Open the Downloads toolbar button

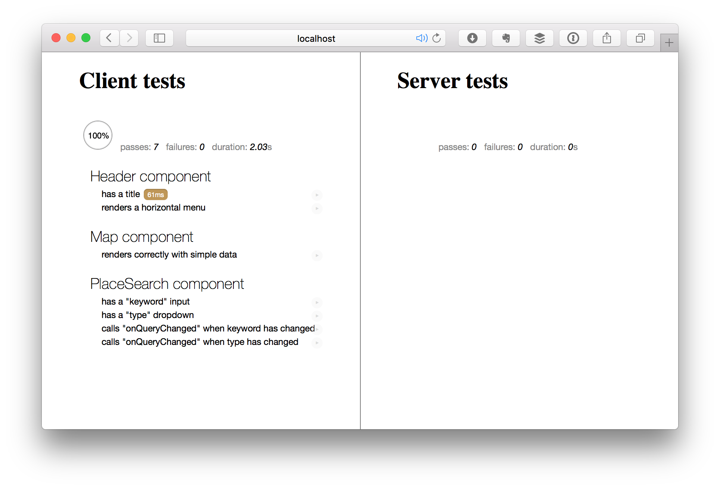(x=472, y=38)
